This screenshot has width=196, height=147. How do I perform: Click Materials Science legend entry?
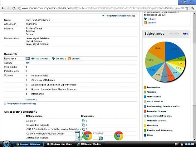(x=156, y=121)
